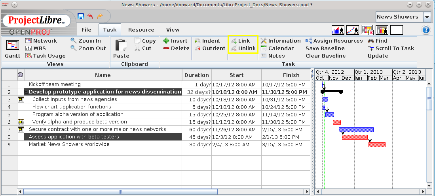Click the 60 days? duration cell
This screenshot has height=196, width=435.
[x=197, y=129]
